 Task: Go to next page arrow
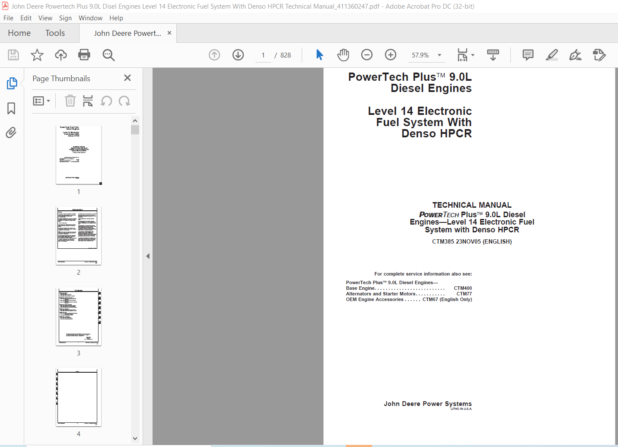(x=238, y=55)
